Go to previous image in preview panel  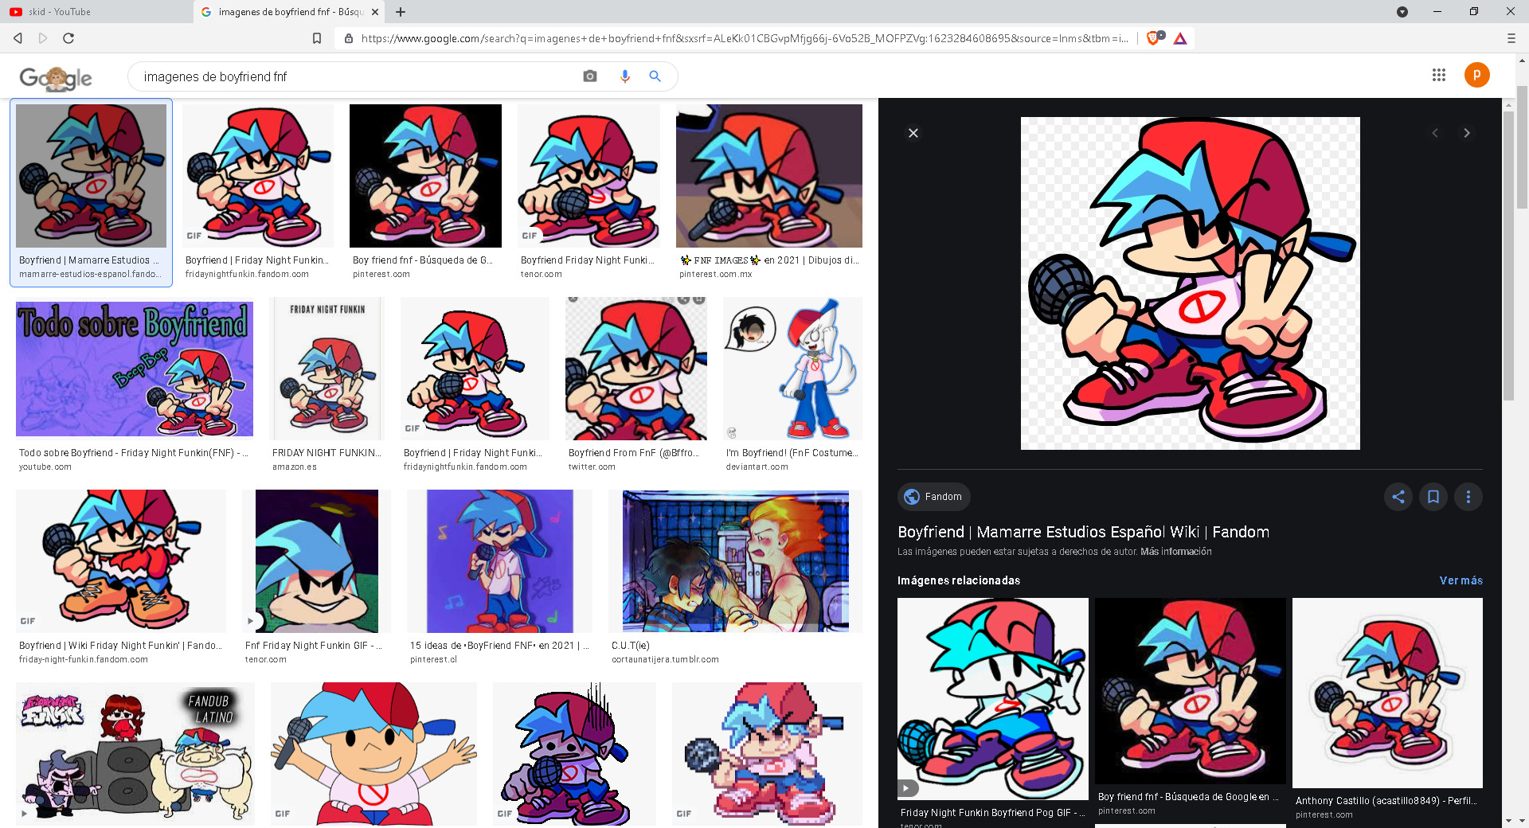coord(1435,133)
